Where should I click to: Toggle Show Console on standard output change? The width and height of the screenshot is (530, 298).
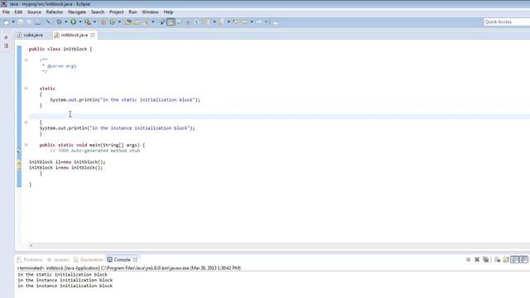(x=515, y=259)
